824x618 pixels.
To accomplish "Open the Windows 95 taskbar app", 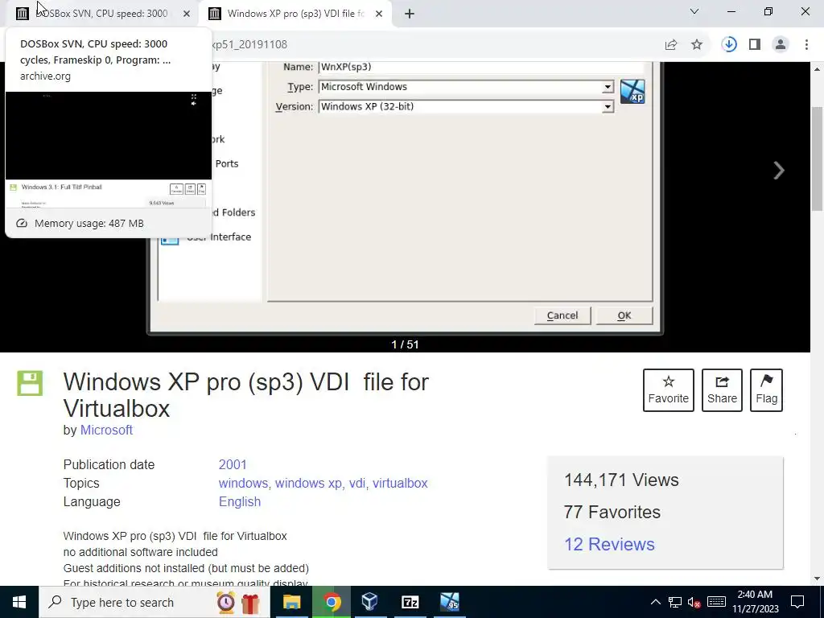I will [449, 602].
